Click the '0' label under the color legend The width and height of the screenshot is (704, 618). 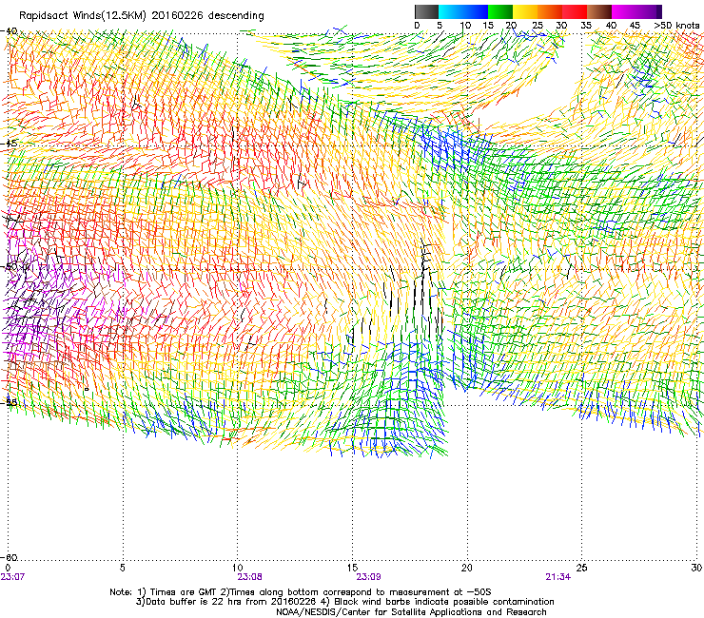pyautogui.click(x=417, y=26)
